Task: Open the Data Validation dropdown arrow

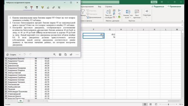Action: point(116,17)
